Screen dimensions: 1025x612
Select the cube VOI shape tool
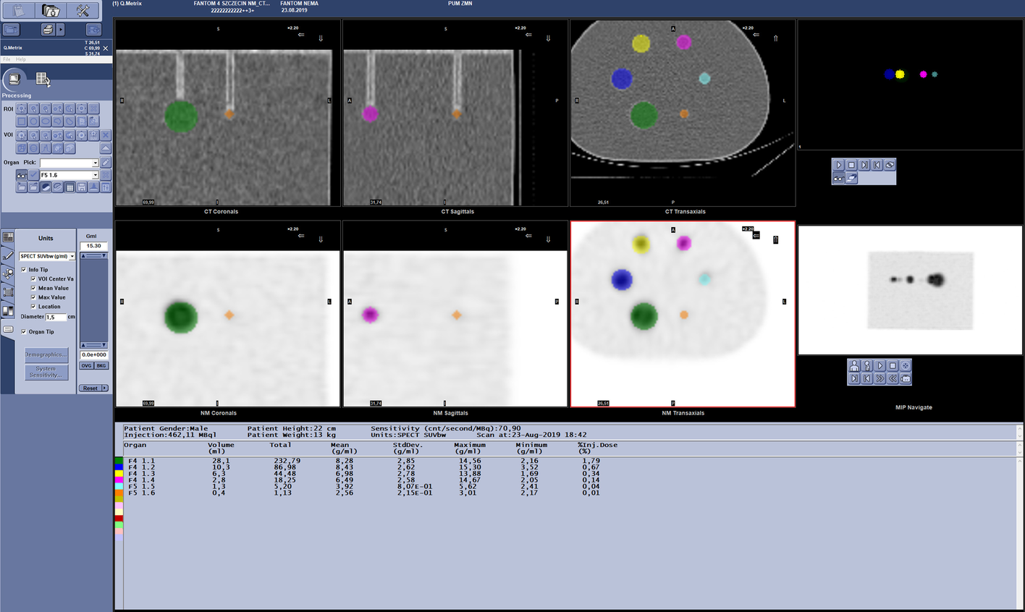tap(22, 148)
